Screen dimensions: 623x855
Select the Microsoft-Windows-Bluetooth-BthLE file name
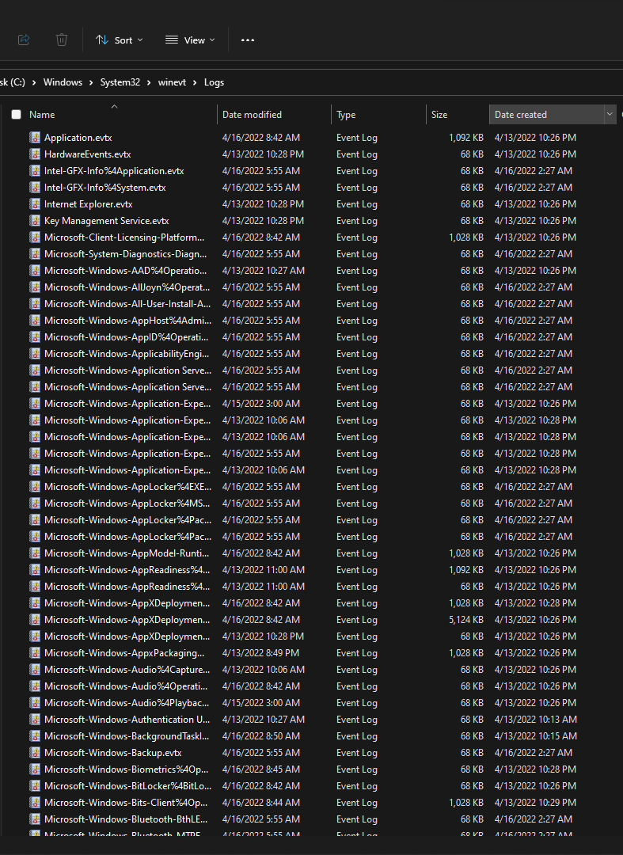(x=127, y=819)
